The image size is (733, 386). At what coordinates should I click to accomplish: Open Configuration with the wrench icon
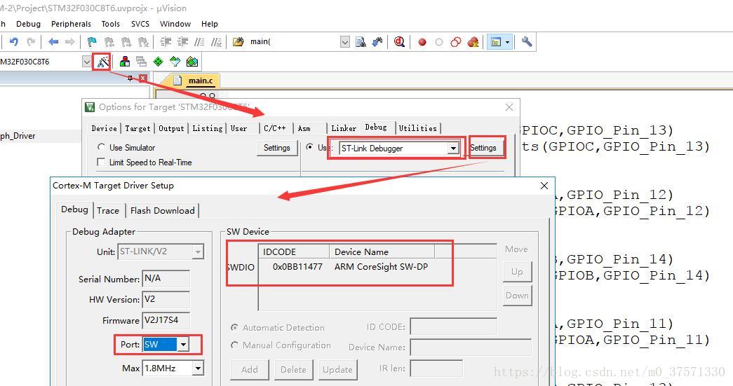point(527,42)
